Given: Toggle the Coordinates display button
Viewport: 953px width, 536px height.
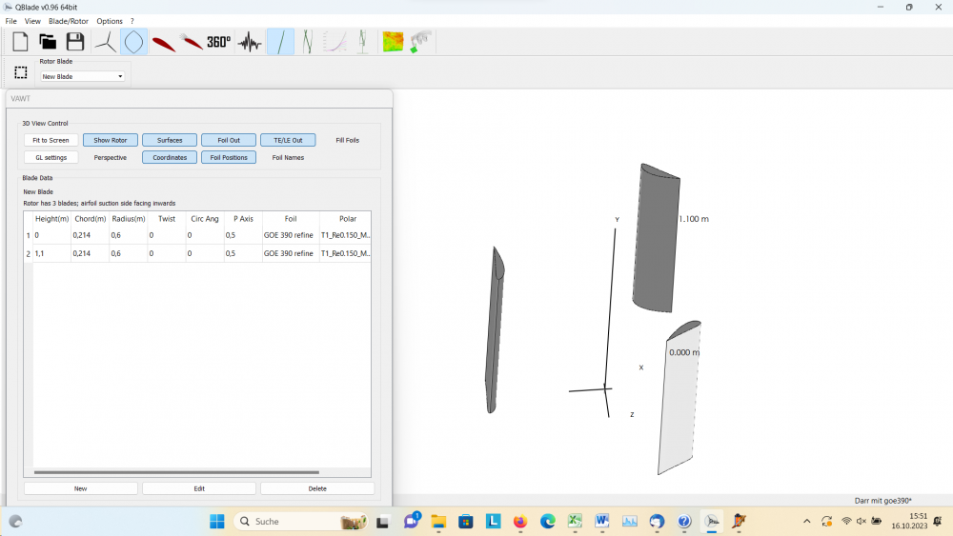Looking at the screenshot, I should [170, 157].
